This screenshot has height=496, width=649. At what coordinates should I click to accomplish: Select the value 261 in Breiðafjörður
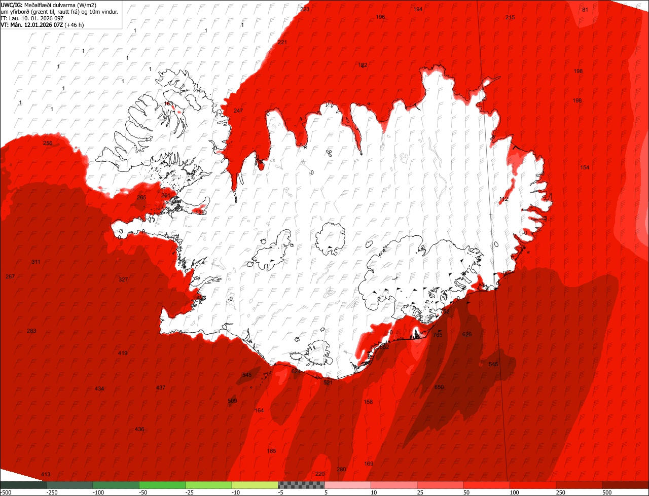click(166, 196)
